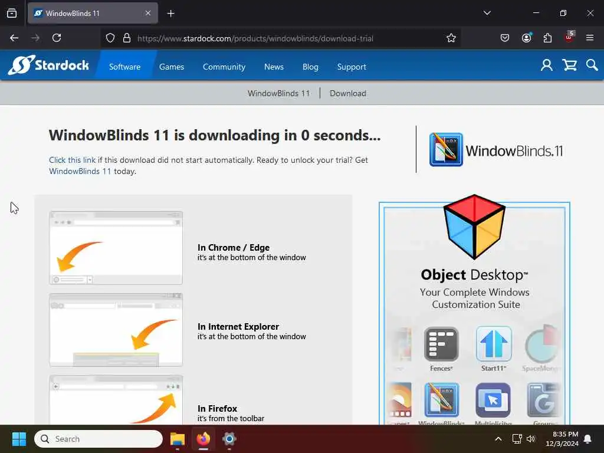Open the notifications bell icon
604x453 pixels.
tap(587, 439)
